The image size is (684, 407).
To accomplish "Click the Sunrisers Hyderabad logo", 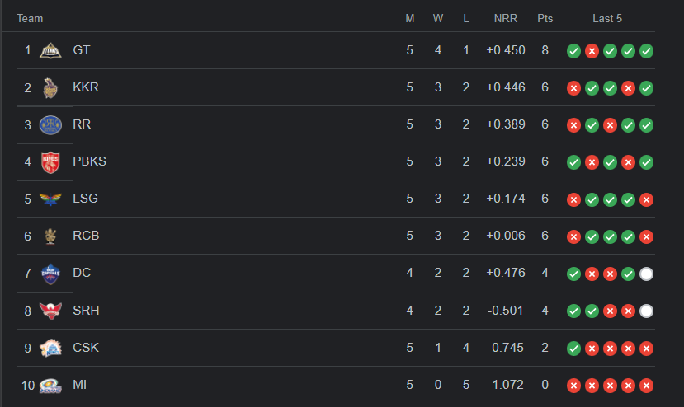I will click(51, 311).
